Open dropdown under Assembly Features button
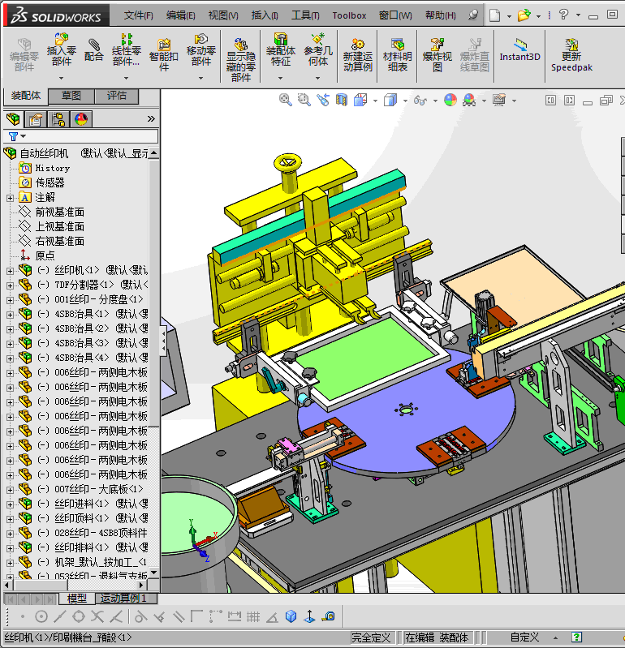 click(x=281, y=78)
